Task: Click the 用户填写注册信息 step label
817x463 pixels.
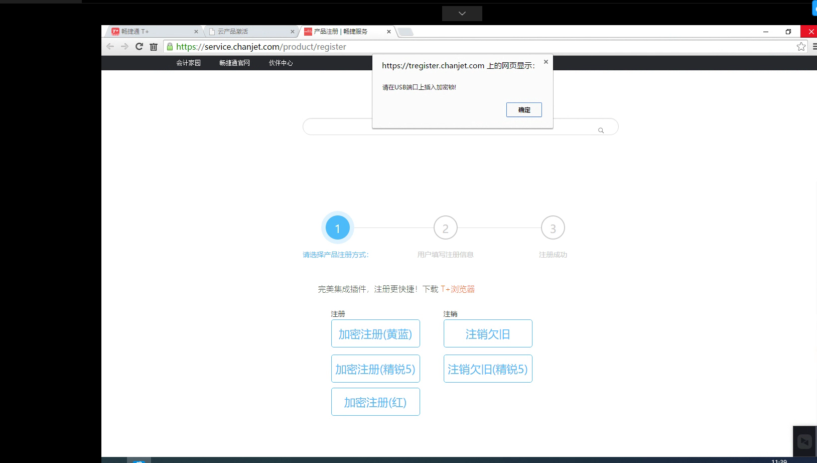Action: 446,255
